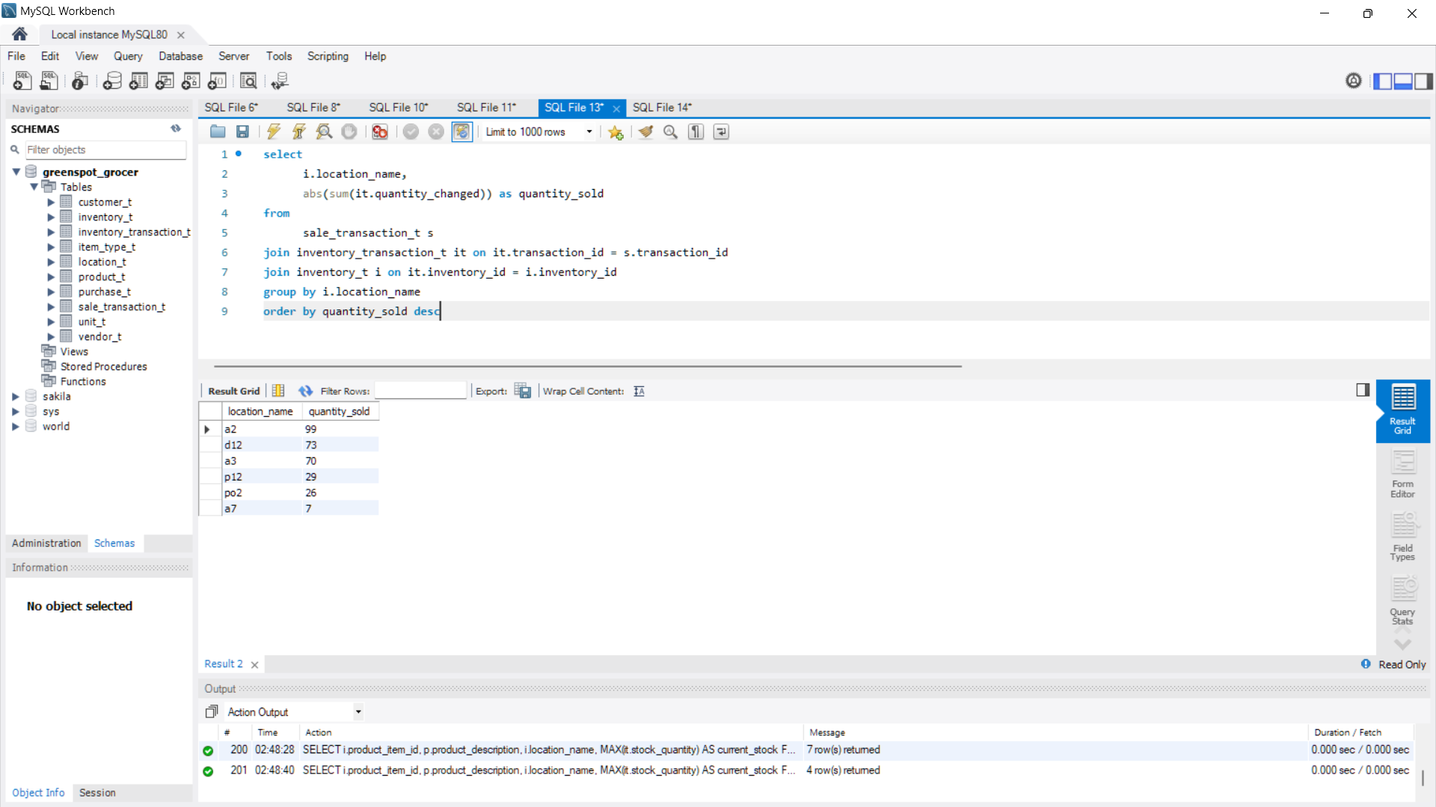1436x807 pixels.
Task: Open the Scripting menu
Action: [328, 56]
